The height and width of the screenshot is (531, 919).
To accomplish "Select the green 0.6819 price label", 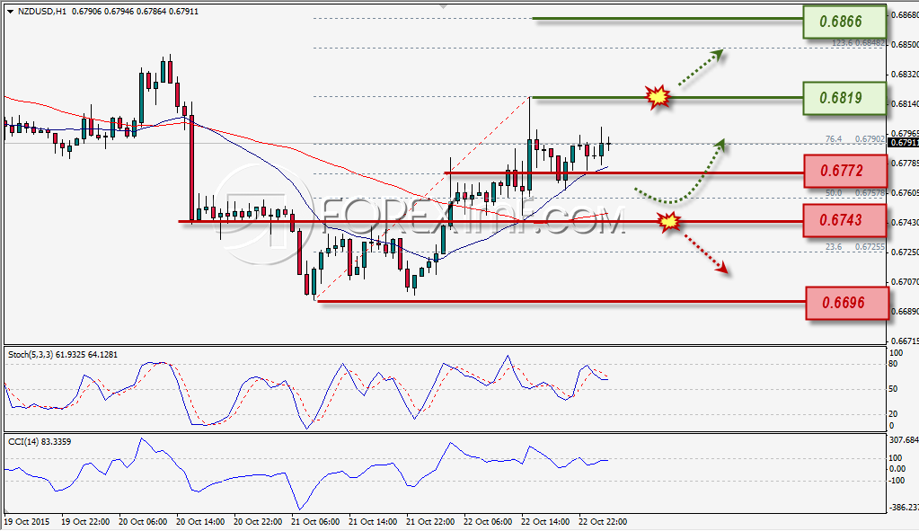I will 844,98.
